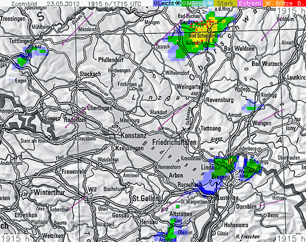Image resolution: width=306 pixels, height=242 pixels.
Task: Click the Markdorf town circle marker
Action: point(158,117)
